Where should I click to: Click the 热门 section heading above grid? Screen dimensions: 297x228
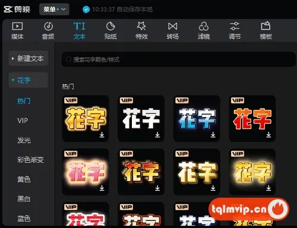pyautogui.click(x=68, y=87)
